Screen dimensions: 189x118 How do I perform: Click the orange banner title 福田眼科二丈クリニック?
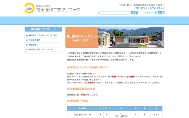(x=82, y=36)
